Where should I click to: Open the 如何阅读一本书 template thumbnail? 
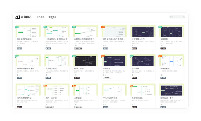point(172,90)
